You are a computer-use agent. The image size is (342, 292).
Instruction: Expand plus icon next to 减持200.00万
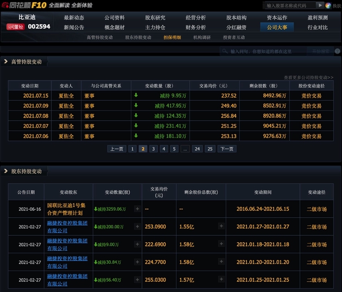pyautogui.click(x=137, y=226)
